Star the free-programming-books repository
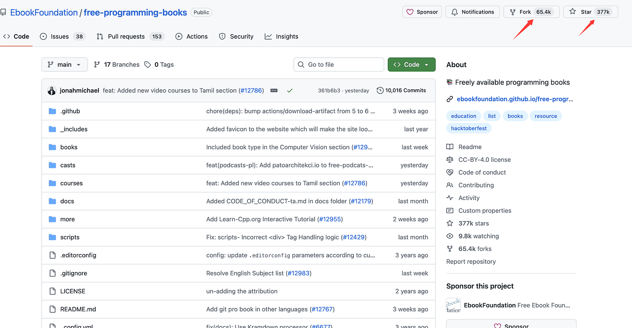This screenshot has width=632, height=328. pos(586,12)
